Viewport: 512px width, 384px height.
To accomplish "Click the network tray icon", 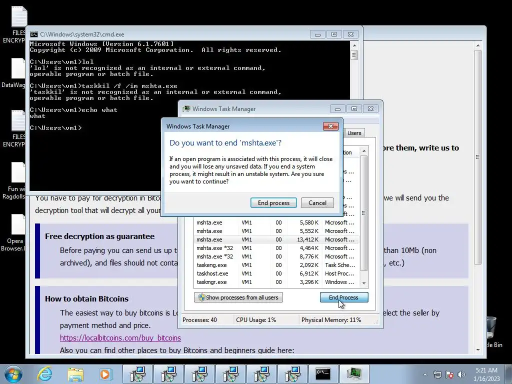I will coord(437,374).
